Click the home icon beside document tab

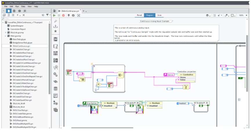pos(54,11)
